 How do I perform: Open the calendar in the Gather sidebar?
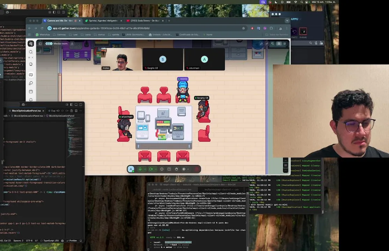31,92
